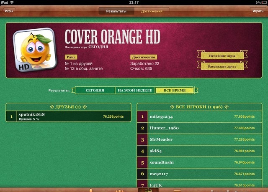268x192 pixels.
Task: Click rank badge 5 beside soundtoshi
Action: pyautogui.click(x=142, y=162)
